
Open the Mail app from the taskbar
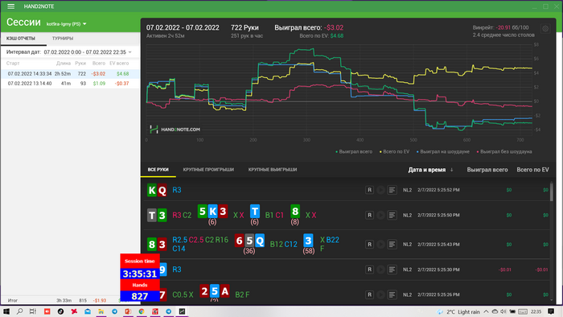coord(88,311)
